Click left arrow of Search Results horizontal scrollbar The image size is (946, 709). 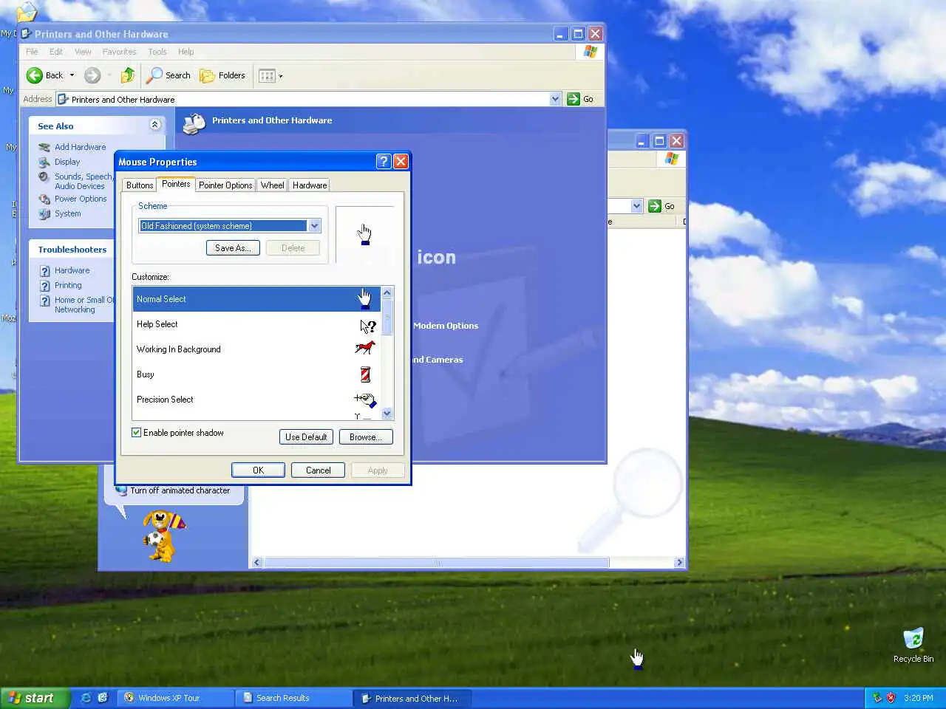pos(257,563)
